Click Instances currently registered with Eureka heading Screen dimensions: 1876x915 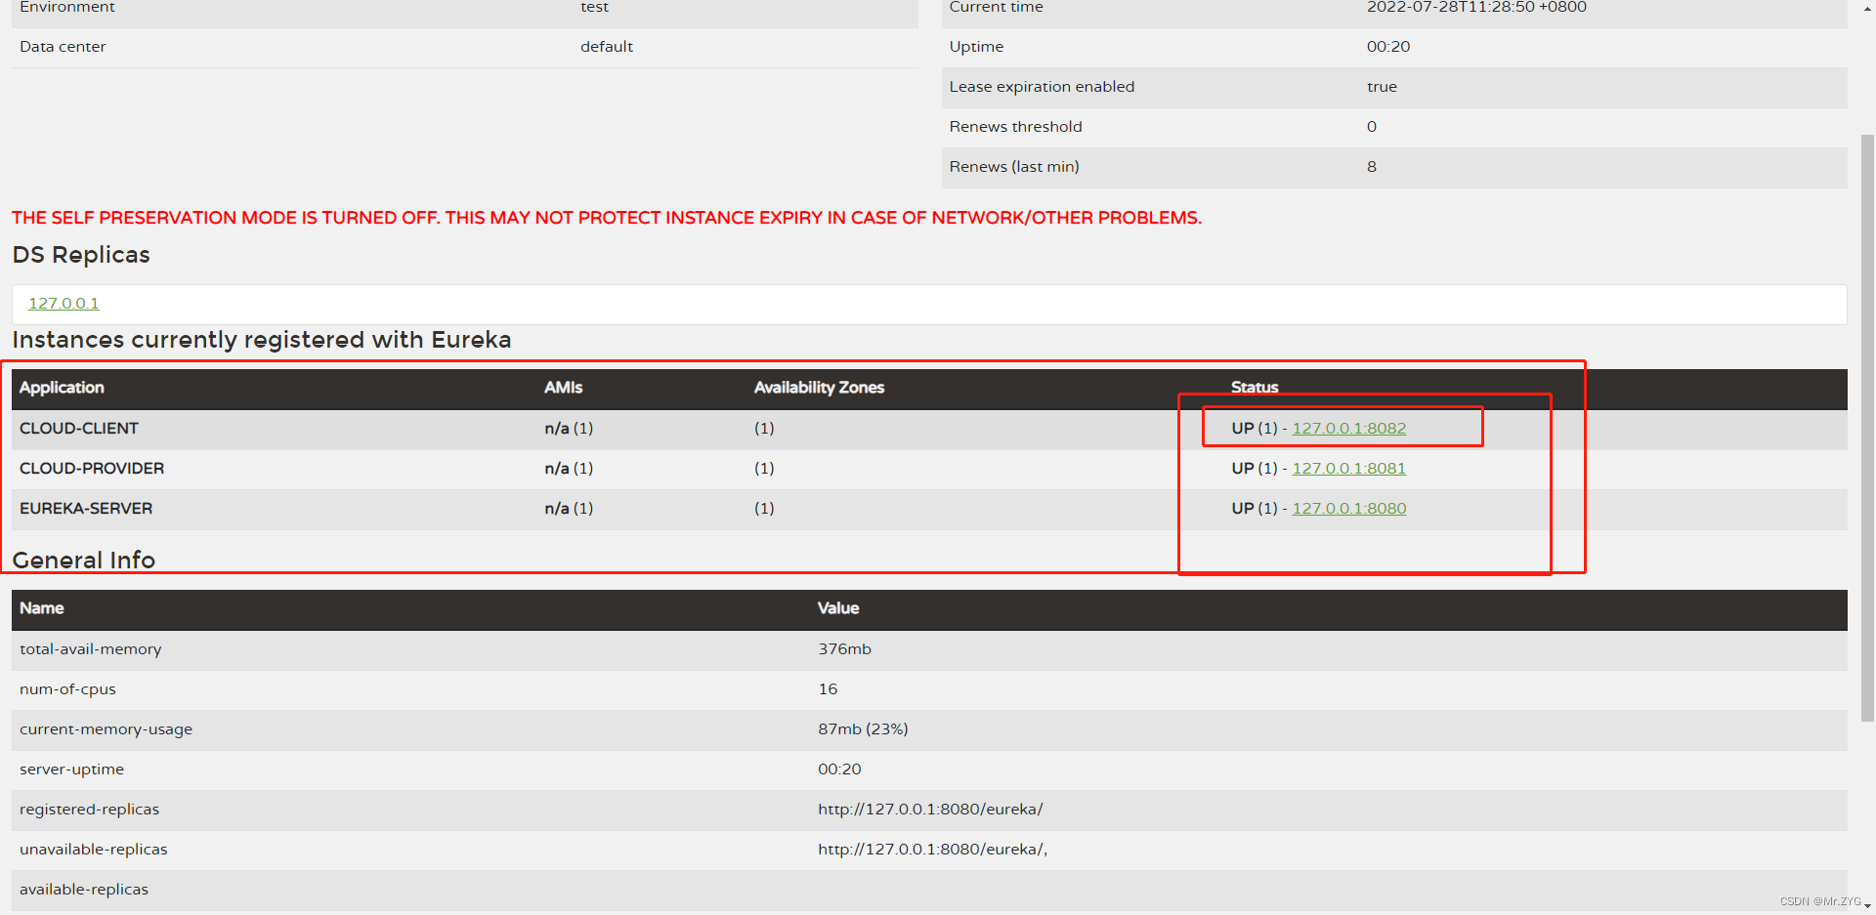(262, 340)
